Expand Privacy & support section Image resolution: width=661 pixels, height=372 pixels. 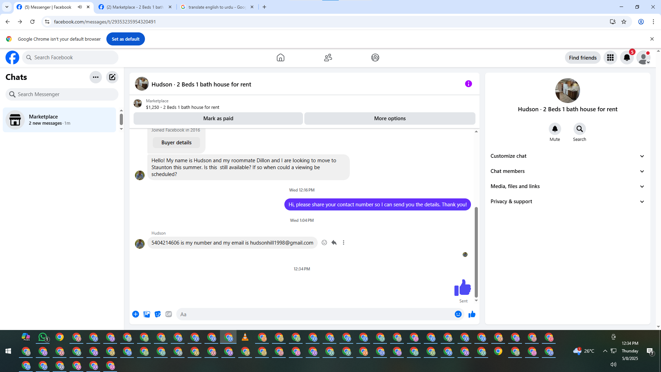tap(568, 201)
